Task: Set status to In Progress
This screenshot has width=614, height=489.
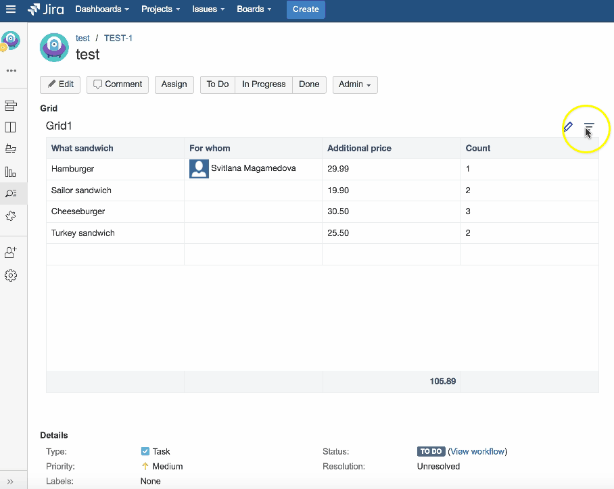Action: coord(263,84)
